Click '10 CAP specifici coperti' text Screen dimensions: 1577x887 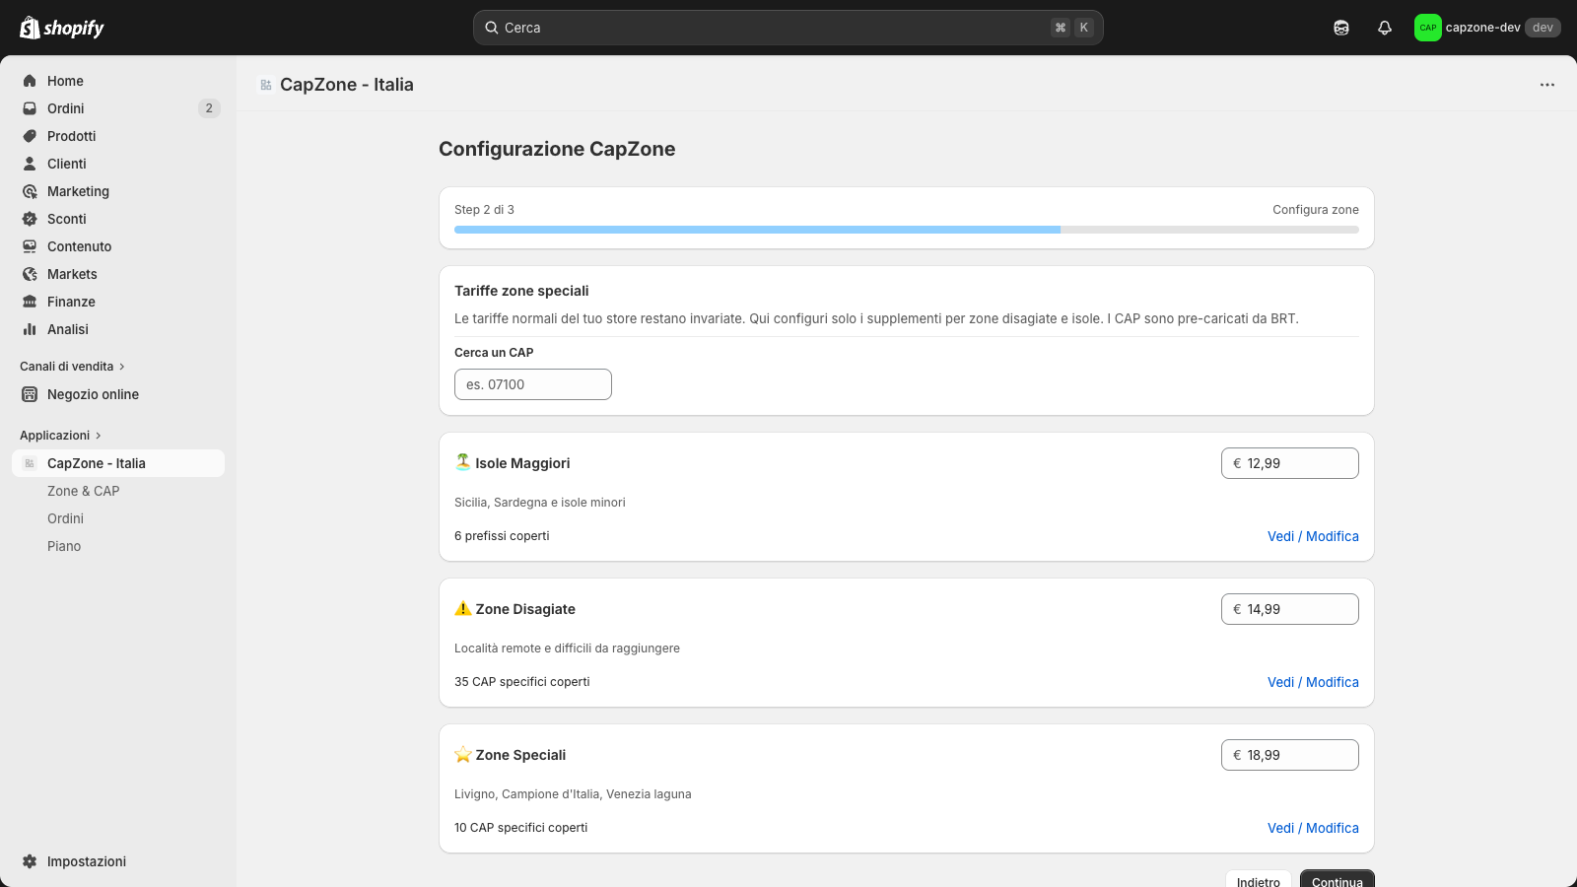[x=520, y=828]
